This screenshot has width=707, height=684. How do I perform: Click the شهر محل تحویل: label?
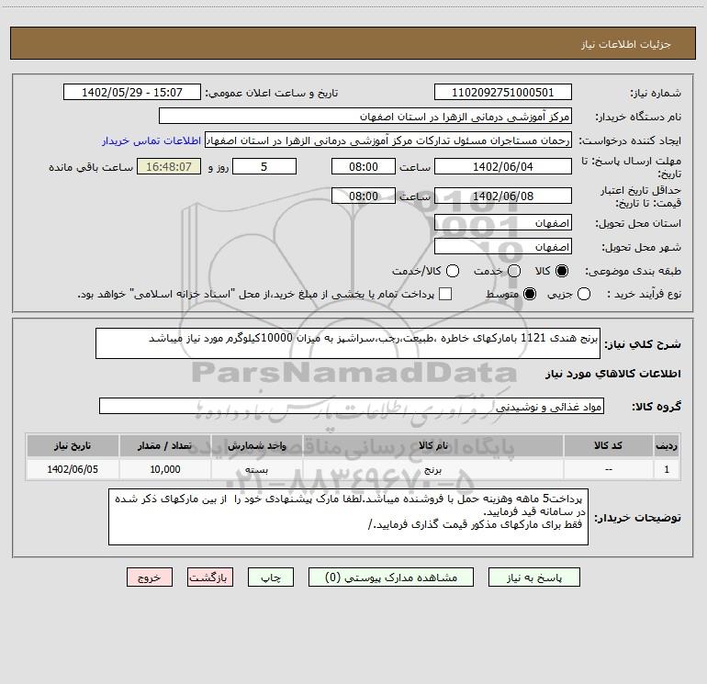642,248
